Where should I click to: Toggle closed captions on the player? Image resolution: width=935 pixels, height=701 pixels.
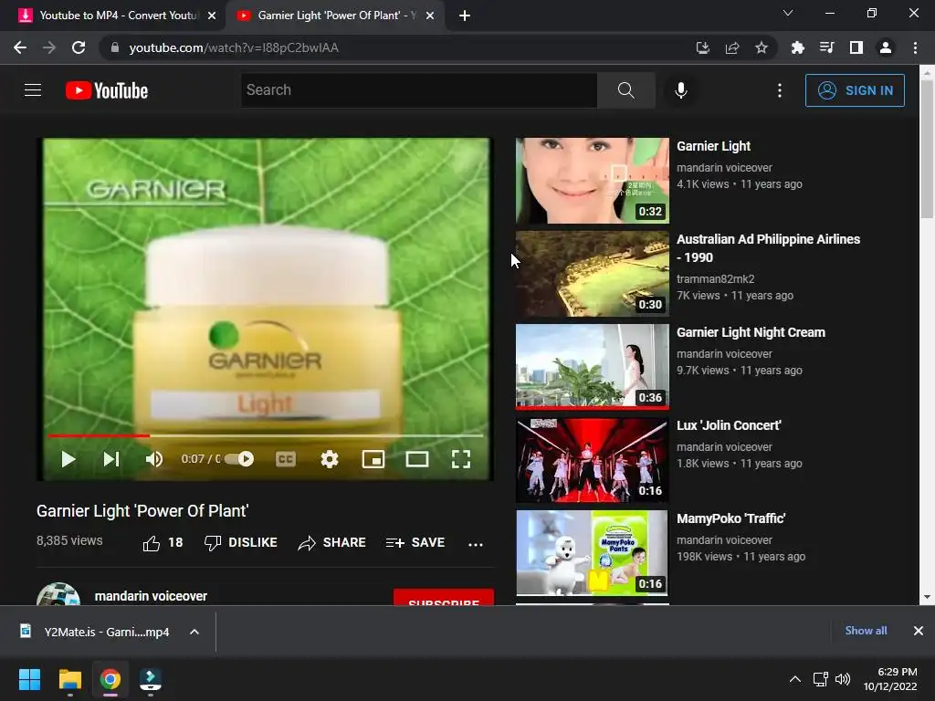click(x=286, y=459)
